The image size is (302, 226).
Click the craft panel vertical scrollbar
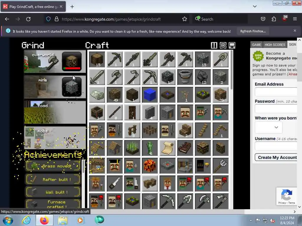coord(232,69)
